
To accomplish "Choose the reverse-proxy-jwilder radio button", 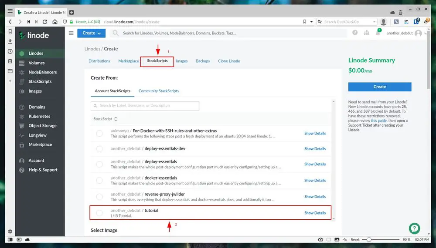I will click(x=99, y=197).
